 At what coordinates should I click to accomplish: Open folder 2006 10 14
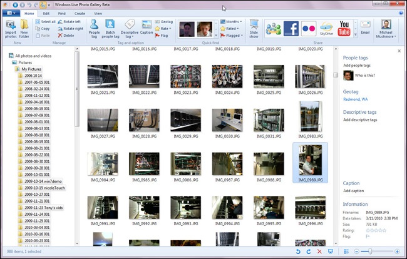tap(30, 76)
